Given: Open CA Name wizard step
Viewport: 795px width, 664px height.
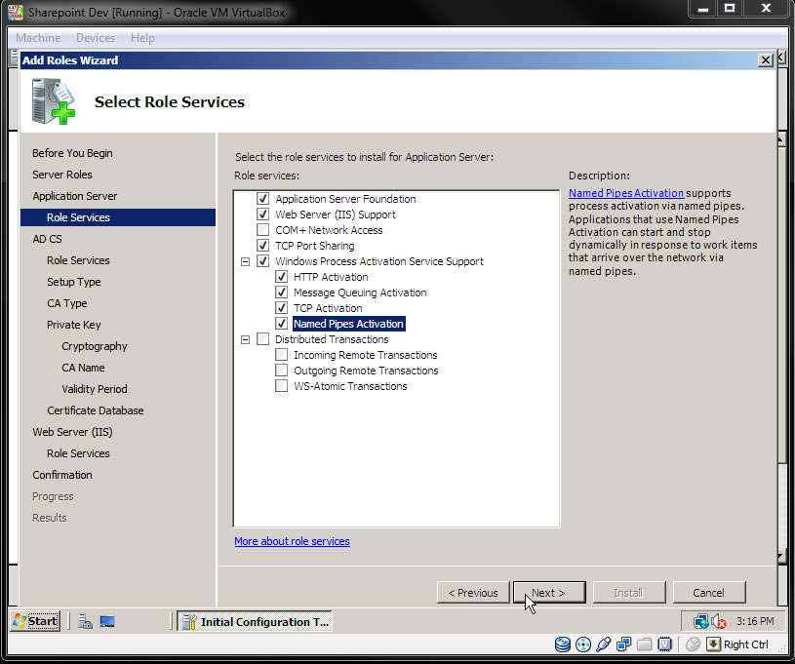Looking at the screenshot, I should 83,368.
